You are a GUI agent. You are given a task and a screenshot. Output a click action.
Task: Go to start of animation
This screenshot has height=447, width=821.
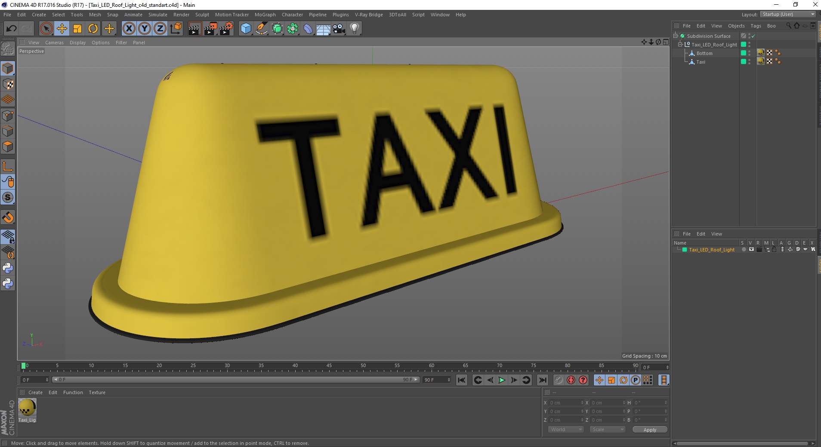tap(462, 380)
